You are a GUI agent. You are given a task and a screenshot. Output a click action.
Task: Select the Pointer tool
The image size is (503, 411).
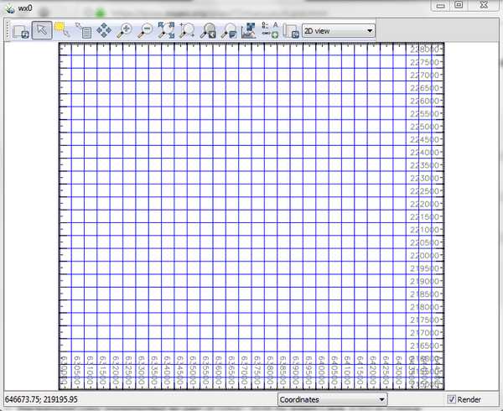(41, 31)
